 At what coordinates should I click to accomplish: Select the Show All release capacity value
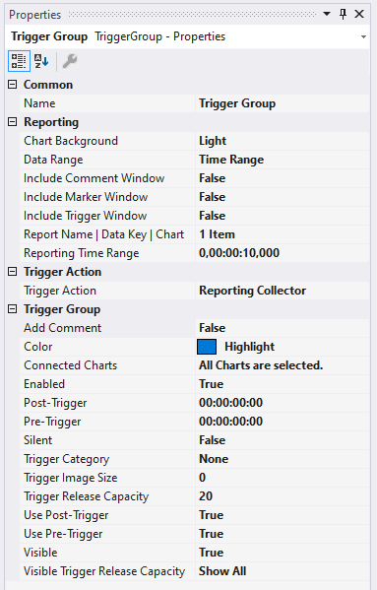point(222,571)
